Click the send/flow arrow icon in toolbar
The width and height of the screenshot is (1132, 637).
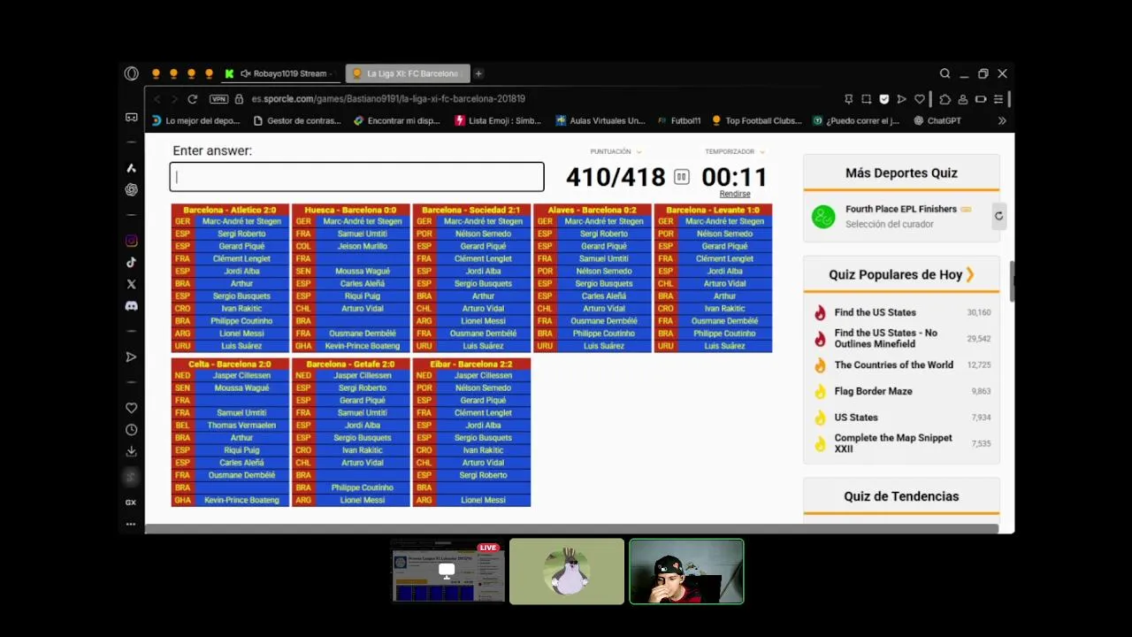pos(901,99)
